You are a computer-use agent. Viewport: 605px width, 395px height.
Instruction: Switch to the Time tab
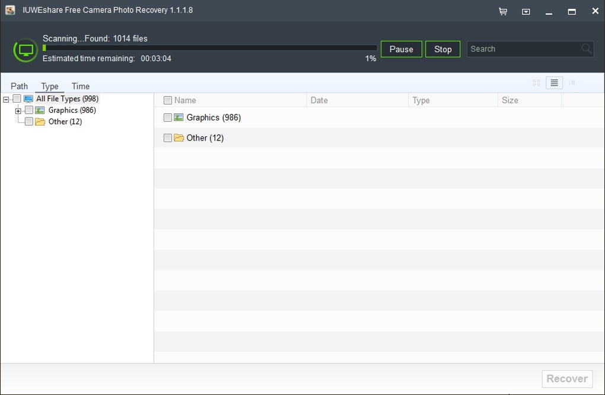point(81,86)
